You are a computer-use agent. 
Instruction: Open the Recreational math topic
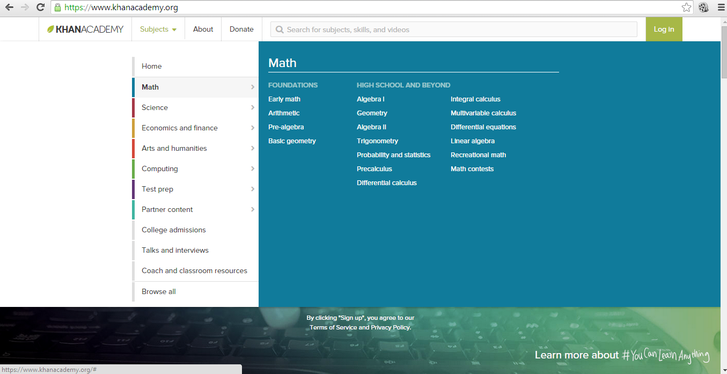tap(479, 155)
